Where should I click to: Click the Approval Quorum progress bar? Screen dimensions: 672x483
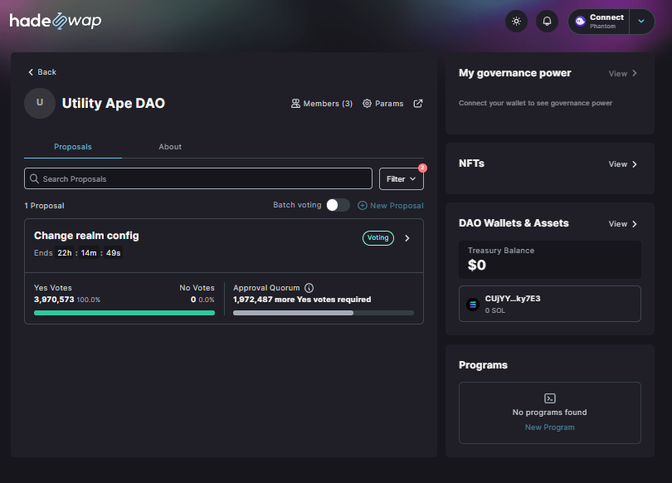click(x=324, y=313)
